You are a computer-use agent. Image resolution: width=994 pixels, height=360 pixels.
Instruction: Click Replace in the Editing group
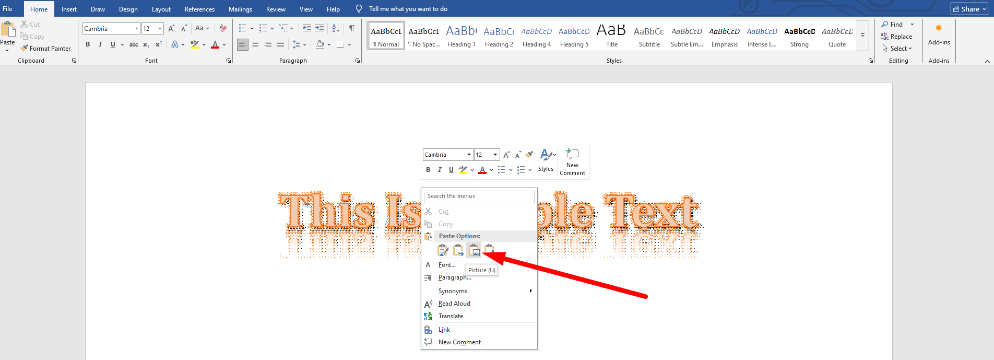coord(896,37)
